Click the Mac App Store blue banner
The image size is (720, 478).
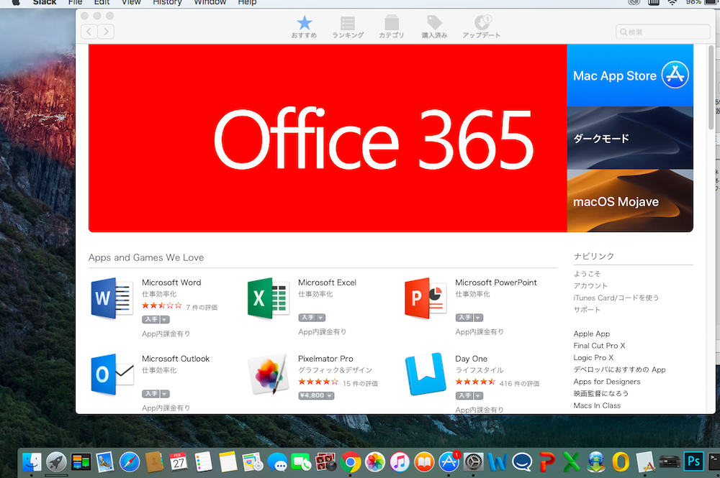pyautogui.click(x=630, y=75)
